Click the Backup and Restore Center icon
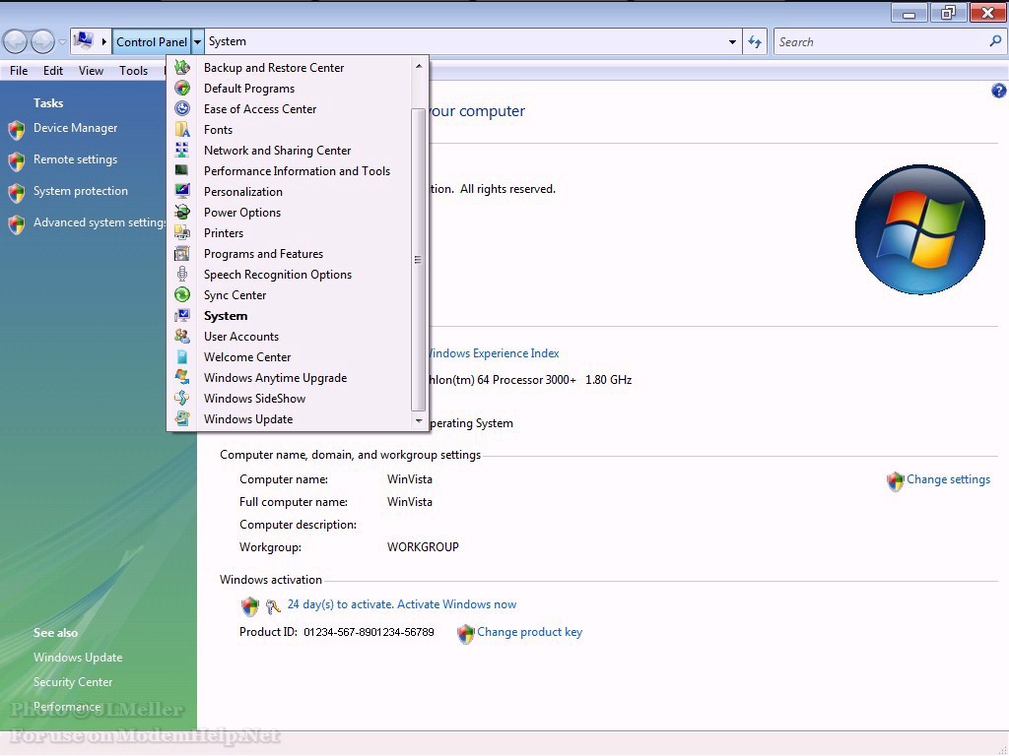The width and height of the screenshot is (1009, 756). pos(182,68)
